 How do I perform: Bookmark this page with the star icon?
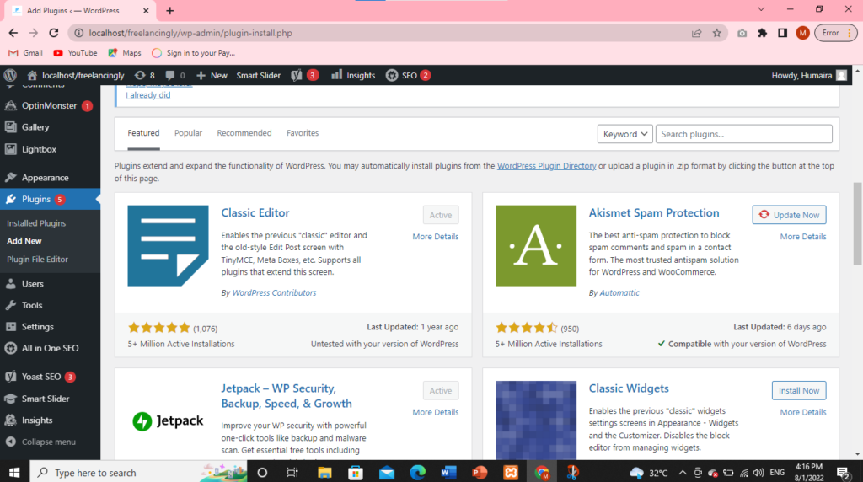pyautogui.click(x=716, y=33)
